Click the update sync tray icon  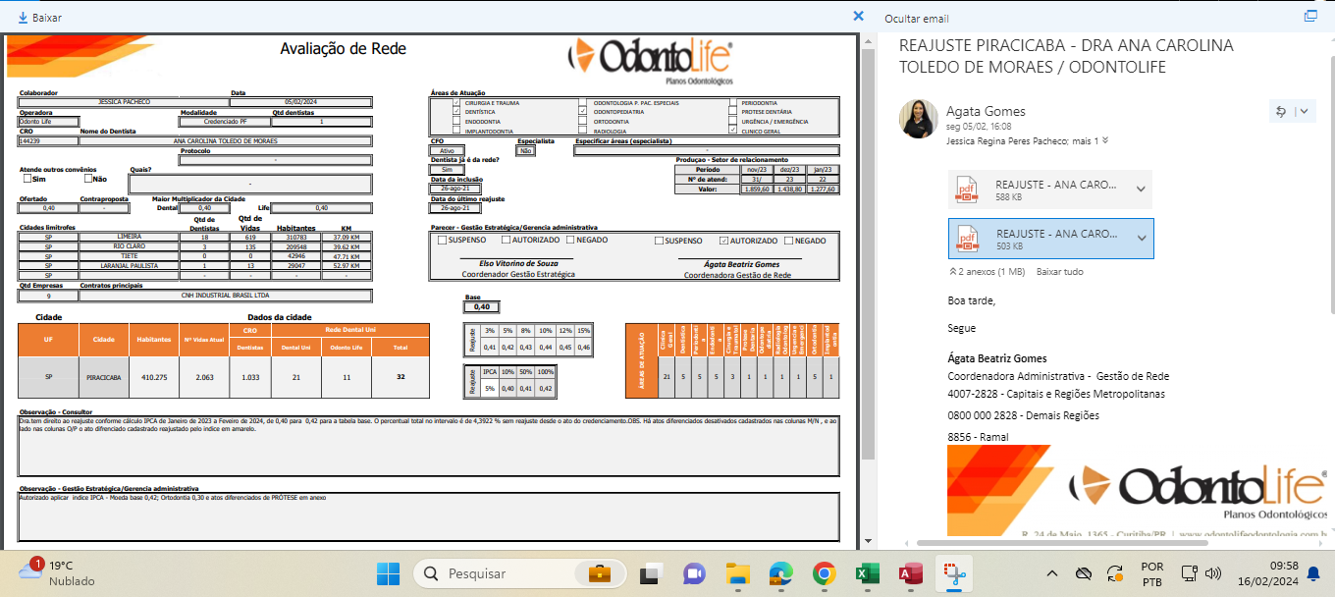click(1114, 573)
